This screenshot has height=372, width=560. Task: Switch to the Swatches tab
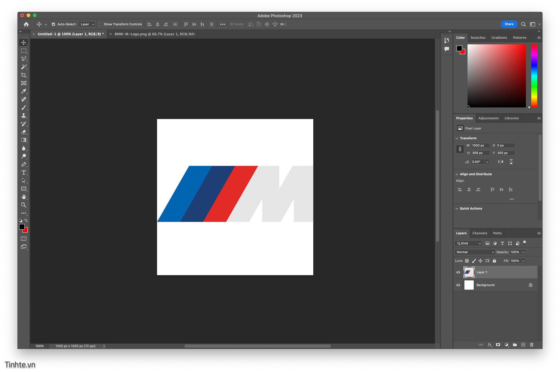(x=478, y=38)
